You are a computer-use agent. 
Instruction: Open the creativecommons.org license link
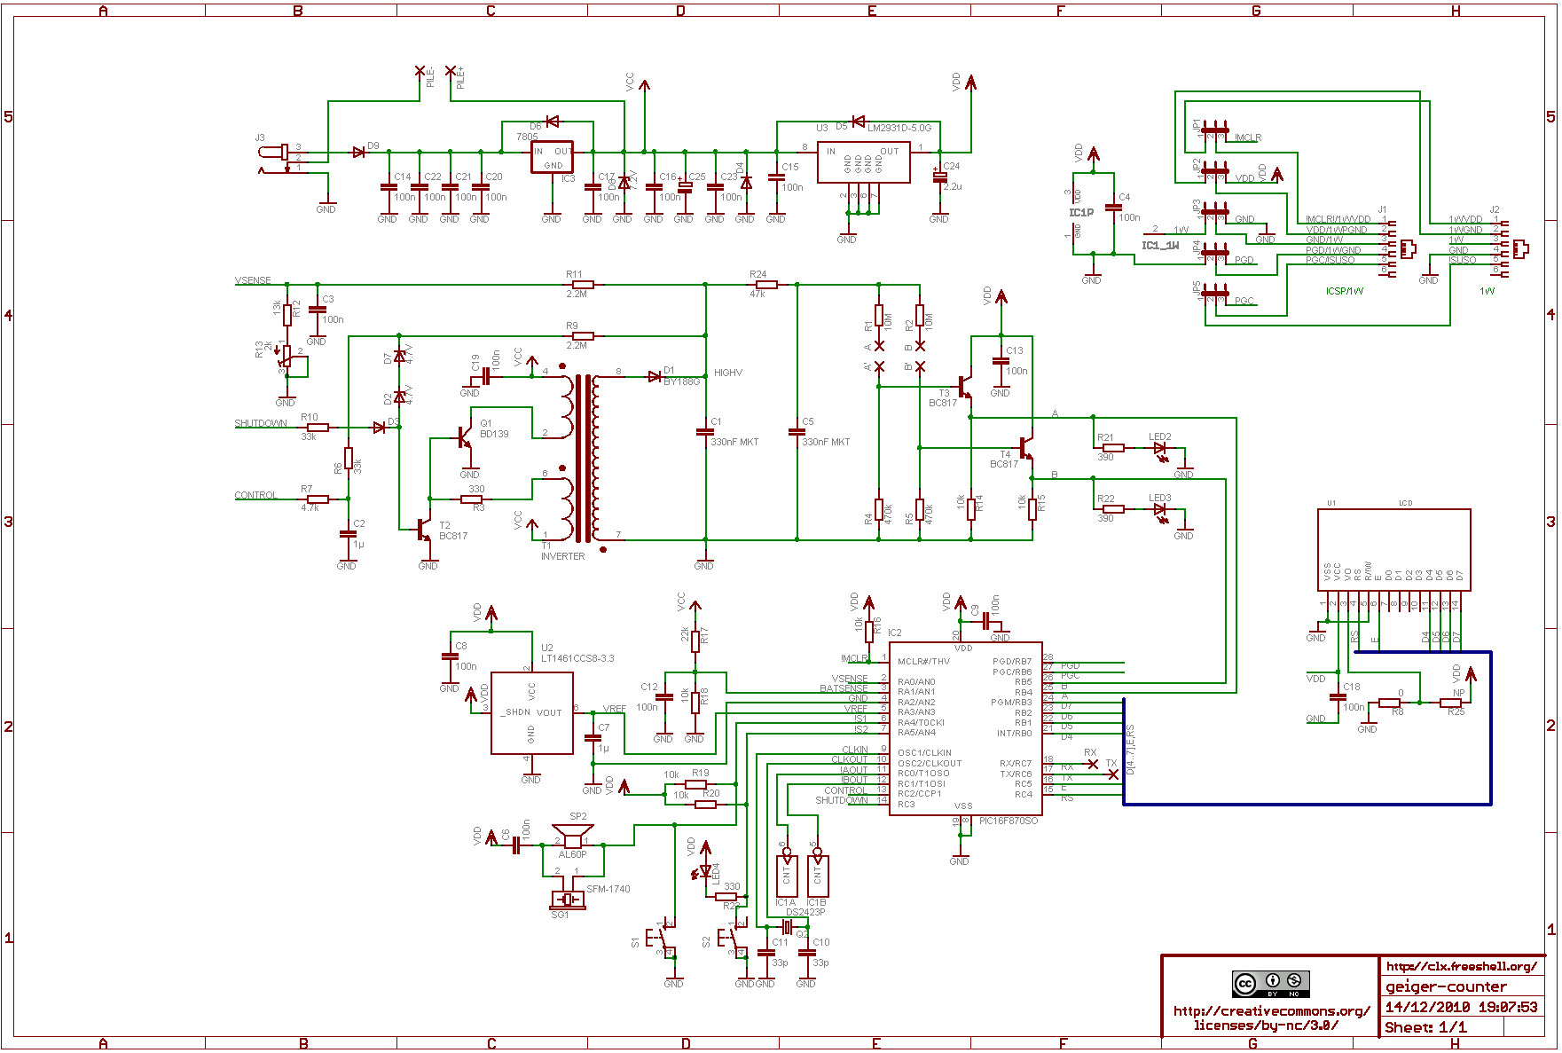coord(1270,1018)
